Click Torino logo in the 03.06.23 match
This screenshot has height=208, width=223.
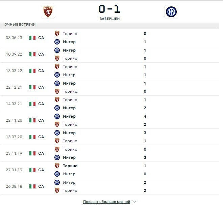click(57, 34)
